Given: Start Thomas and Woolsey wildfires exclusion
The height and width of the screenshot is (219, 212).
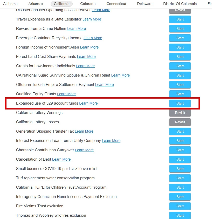Looking at the screenshot, I should (180, 216).
